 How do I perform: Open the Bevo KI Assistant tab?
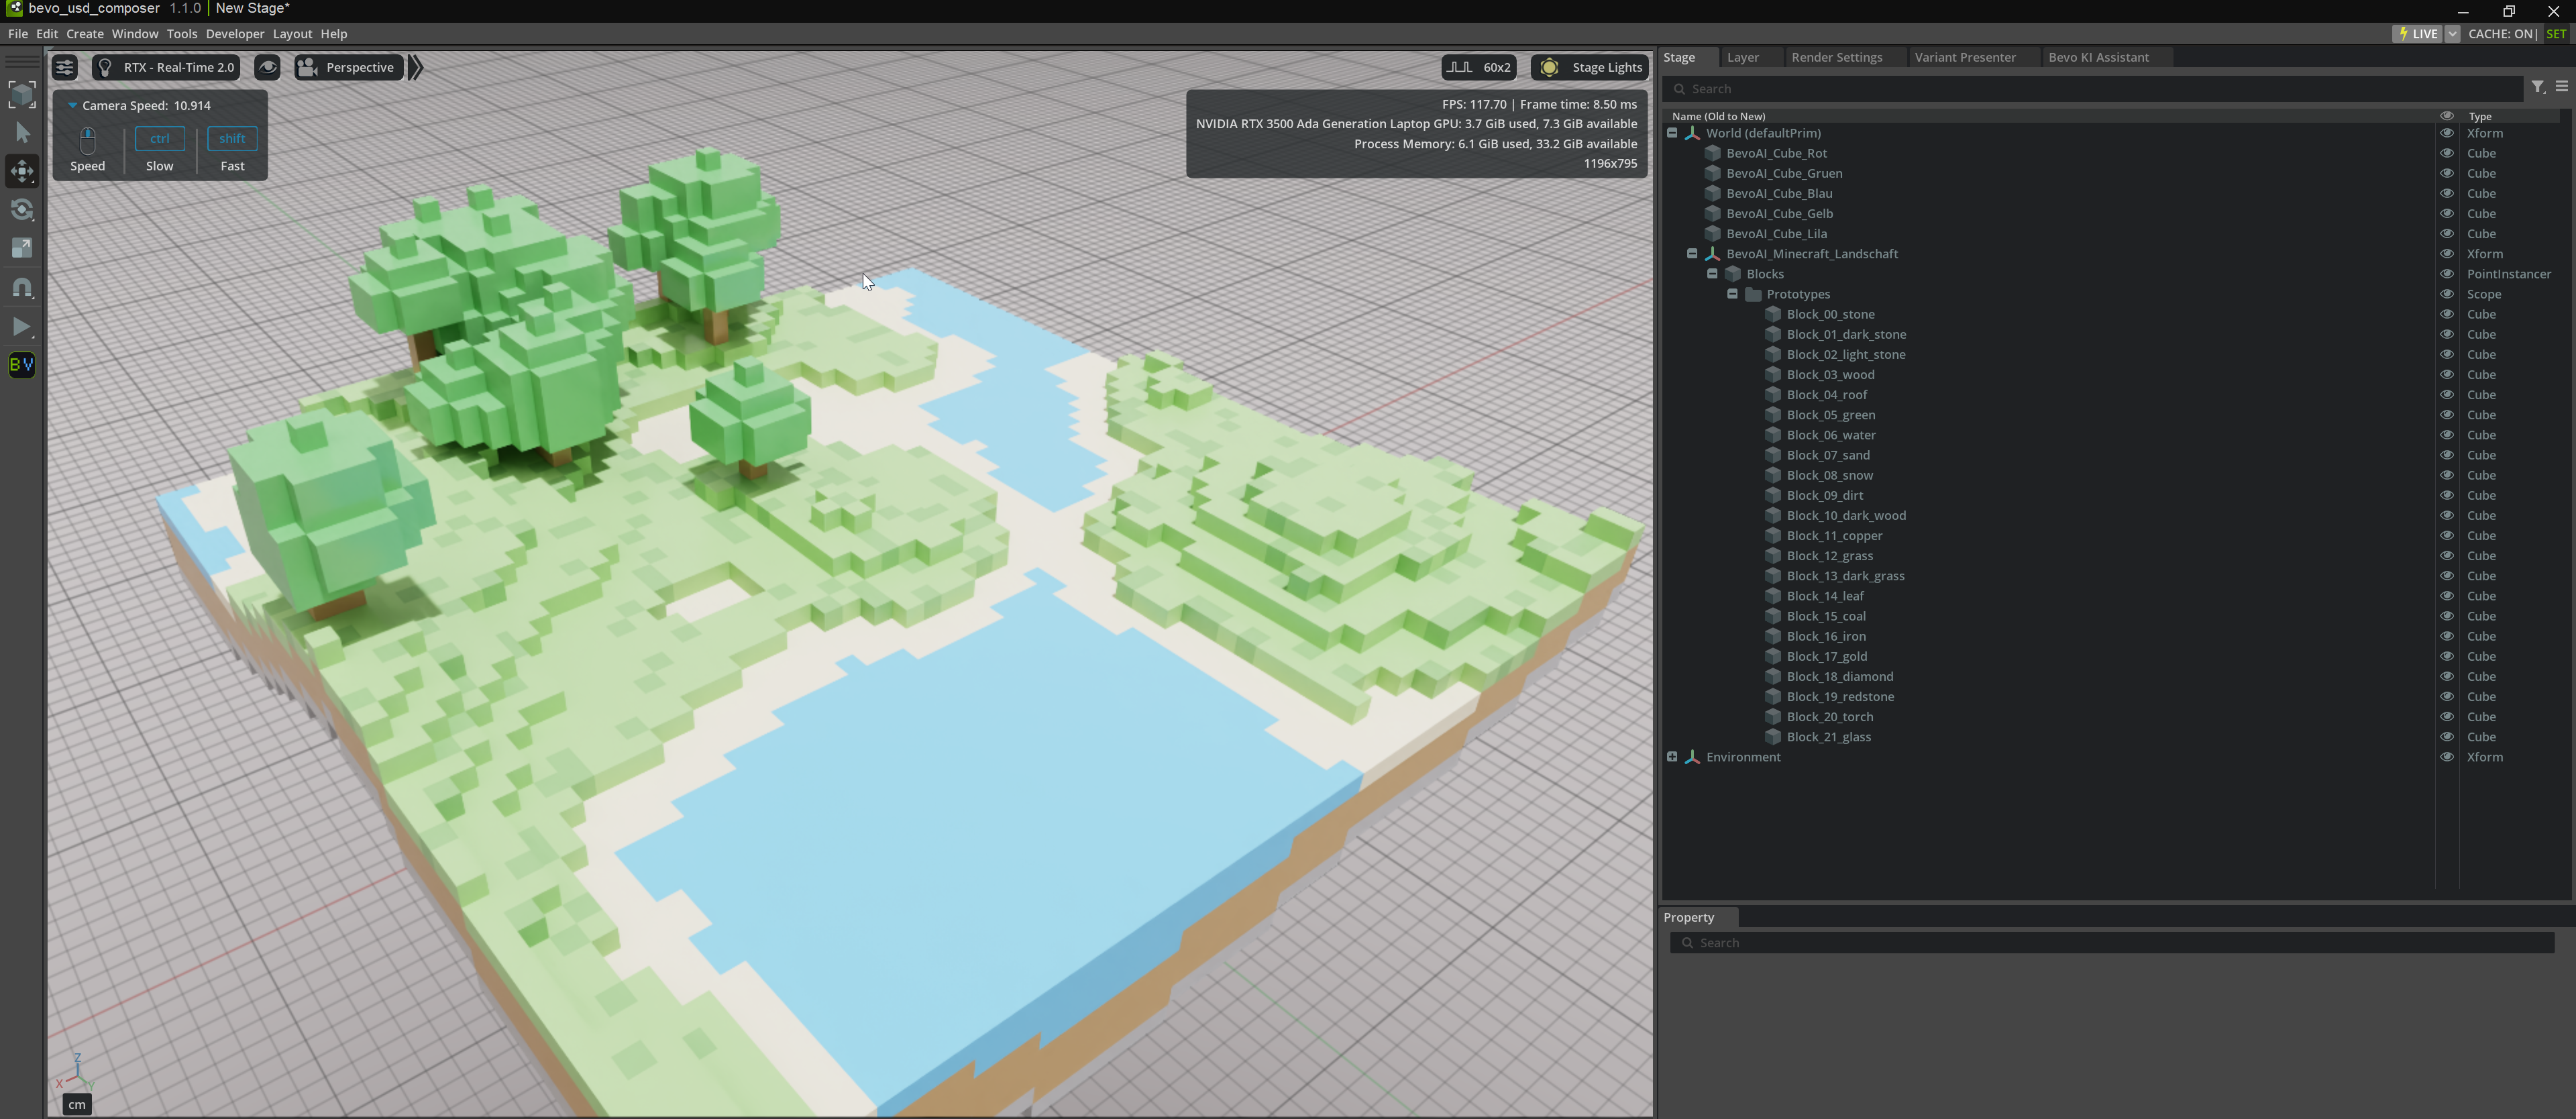[2098, 57]
